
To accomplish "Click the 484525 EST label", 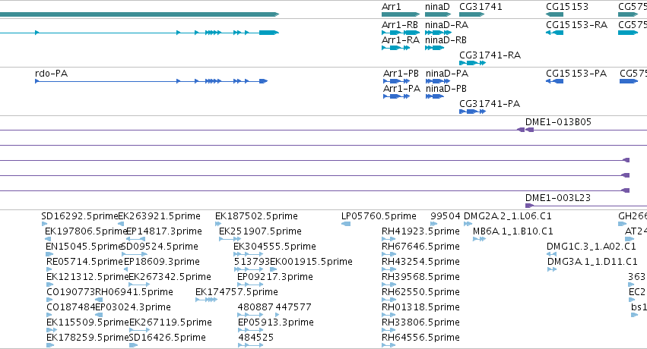I will pyautogui.click(x=255, y=338).
